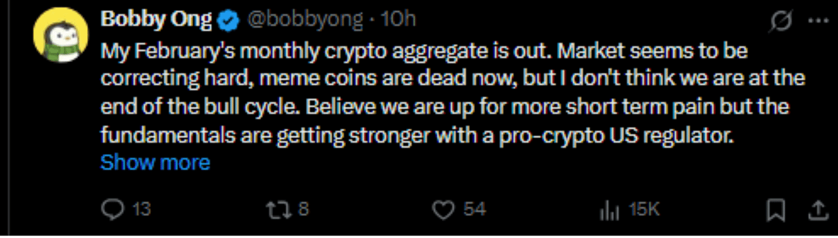Screen dimensions: 838x238
Task: Click the reply count 13
Action: [x=141, y=210]
